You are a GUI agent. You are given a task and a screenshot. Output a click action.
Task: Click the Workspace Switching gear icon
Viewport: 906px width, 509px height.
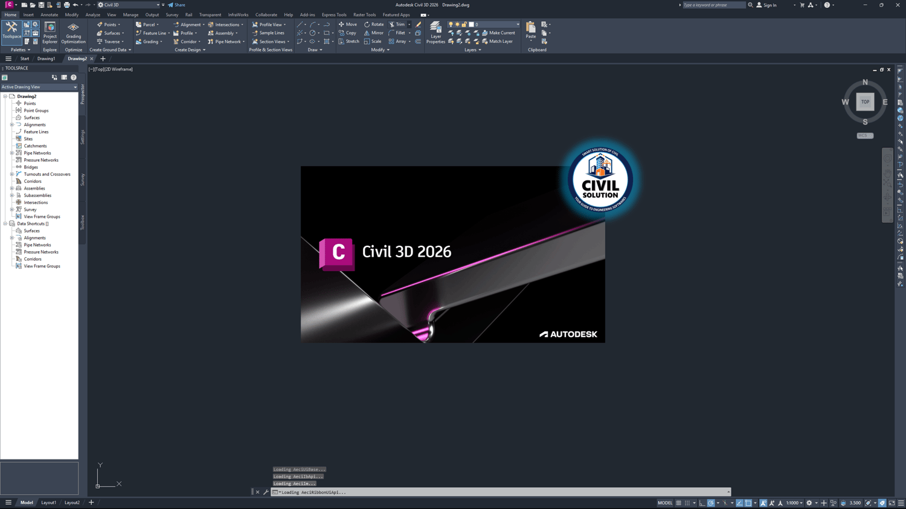pos(809,503)
